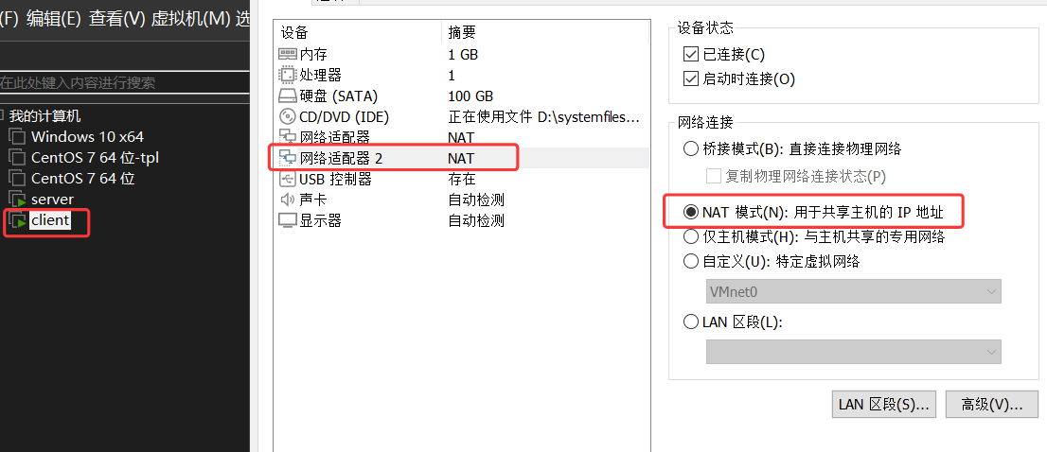Toggle the 复制物理网络连接状态(P) checkbox
The width and height of the screenshot is (1047, 452).
[713, 176]
